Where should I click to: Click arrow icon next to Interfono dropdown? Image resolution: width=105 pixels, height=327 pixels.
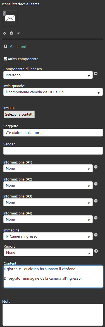[x=96, y=74]
